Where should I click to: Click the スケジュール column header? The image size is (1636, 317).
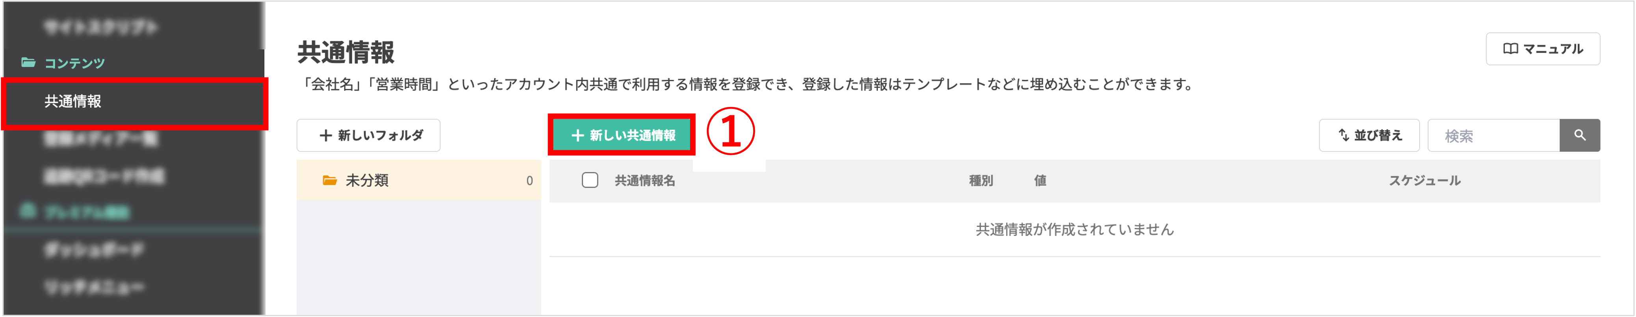(x=1424, y=181)
